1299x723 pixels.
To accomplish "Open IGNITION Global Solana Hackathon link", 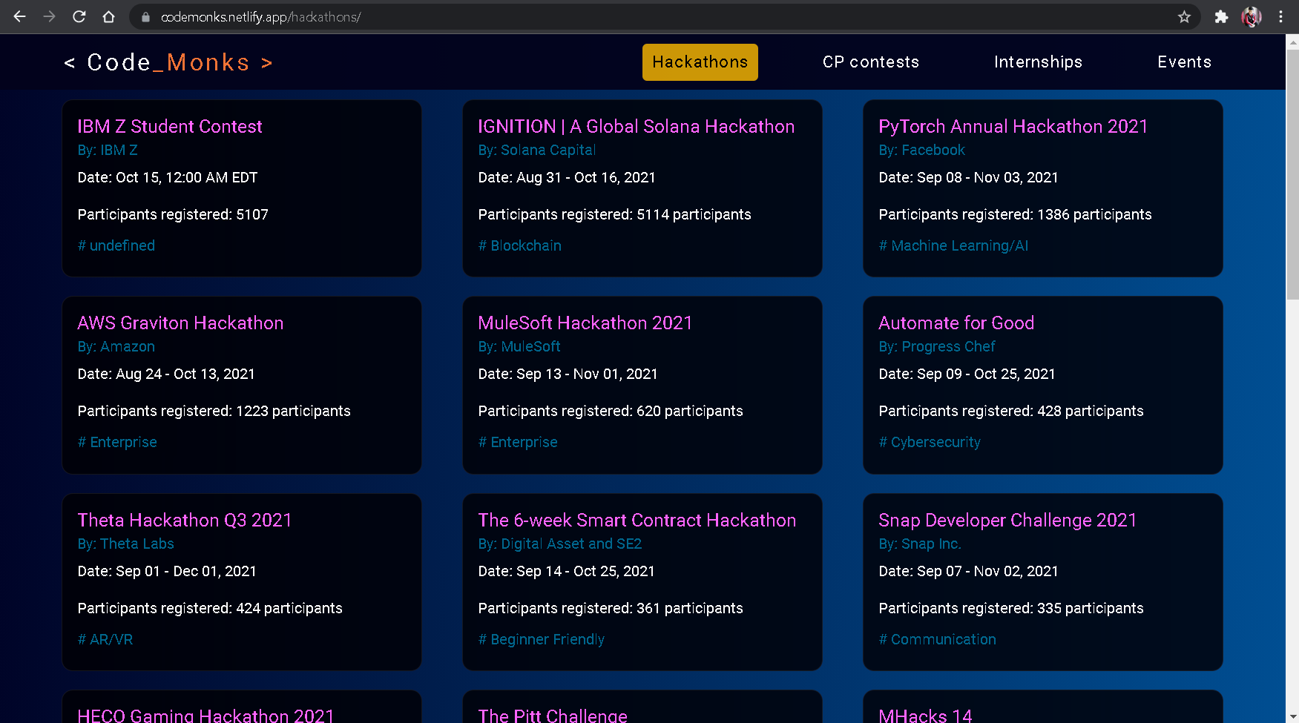I will tap(637, 127).
